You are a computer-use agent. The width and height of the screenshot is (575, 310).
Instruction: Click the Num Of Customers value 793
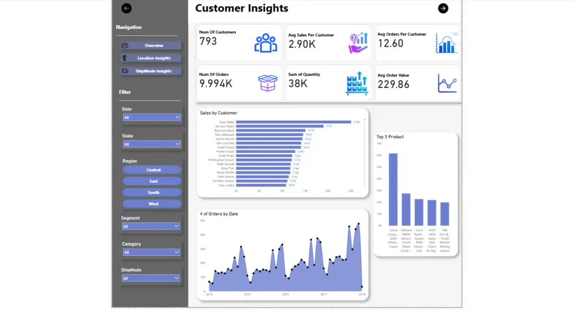pos(208,41)
